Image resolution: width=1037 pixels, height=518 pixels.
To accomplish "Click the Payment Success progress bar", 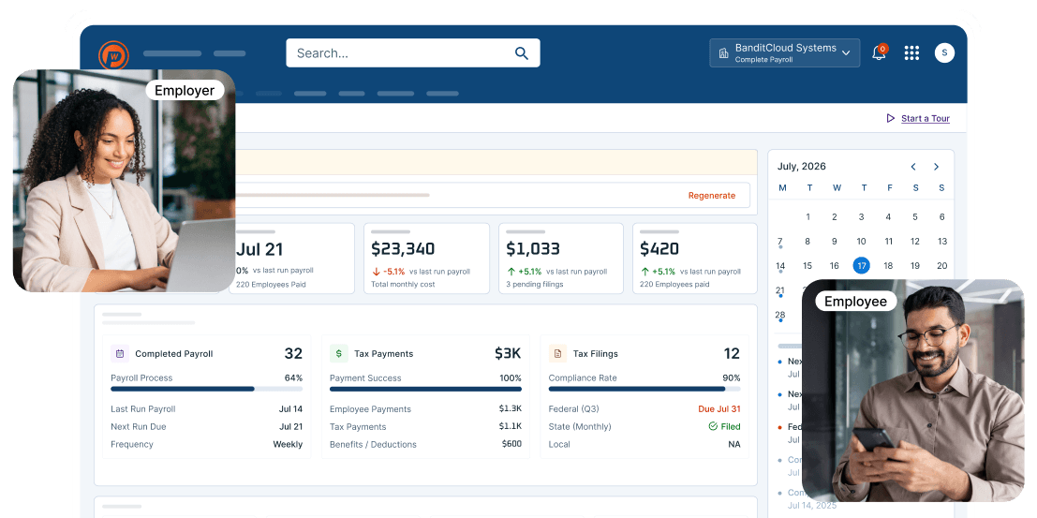I will (x=425, y=389).
